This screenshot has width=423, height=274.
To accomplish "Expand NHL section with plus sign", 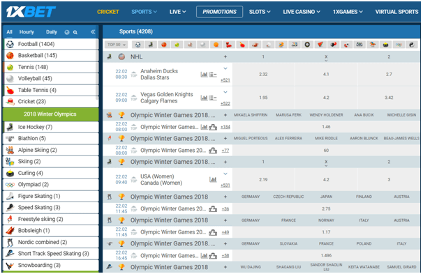I will pos(225,57).
